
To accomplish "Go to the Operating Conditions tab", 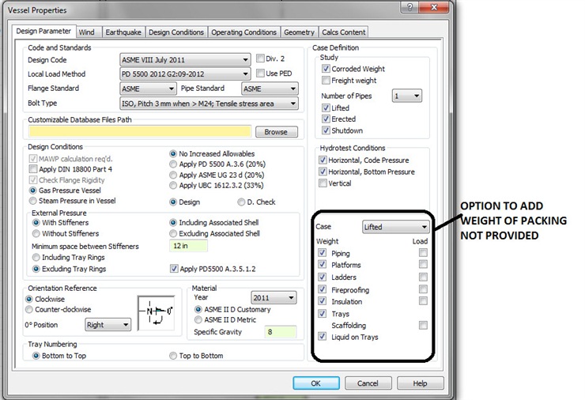I will tap(243, 32).
